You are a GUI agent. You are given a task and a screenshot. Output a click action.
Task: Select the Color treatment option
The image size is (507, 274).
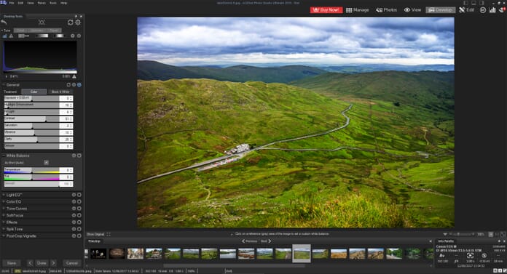click(34, 92)
